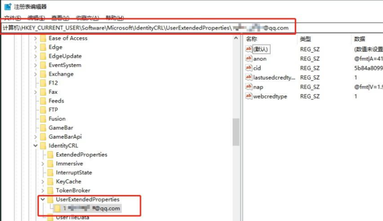
Task: Select the GameBar folder icon
Action: pyautogui.click(x=43, y=128)
